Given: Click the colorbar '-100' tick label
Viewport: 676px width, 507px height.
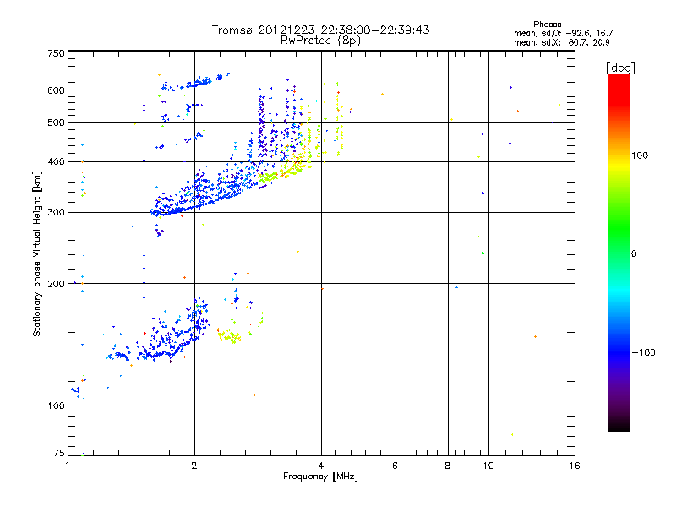Looking at the screenshot, I should coord(643,352).
